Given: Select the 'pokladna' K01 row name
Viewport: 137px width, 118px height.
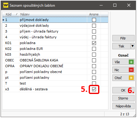Looking at the screenshot, I should pos(28,43).
